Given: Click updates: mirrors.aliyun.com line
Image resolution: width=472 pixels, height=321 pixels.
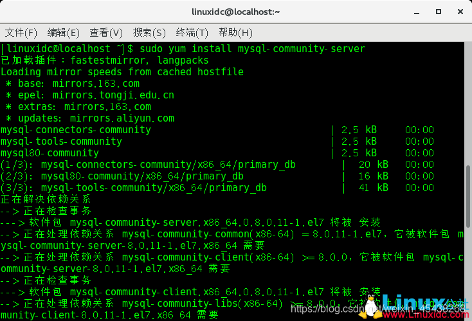Looking at the screenshot, I should (x=90, y=118).
